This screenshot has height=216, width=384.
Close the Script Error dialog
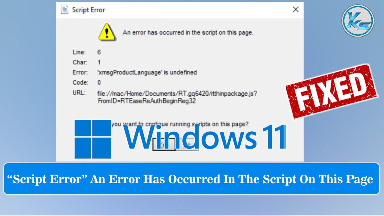click(295, 10)
